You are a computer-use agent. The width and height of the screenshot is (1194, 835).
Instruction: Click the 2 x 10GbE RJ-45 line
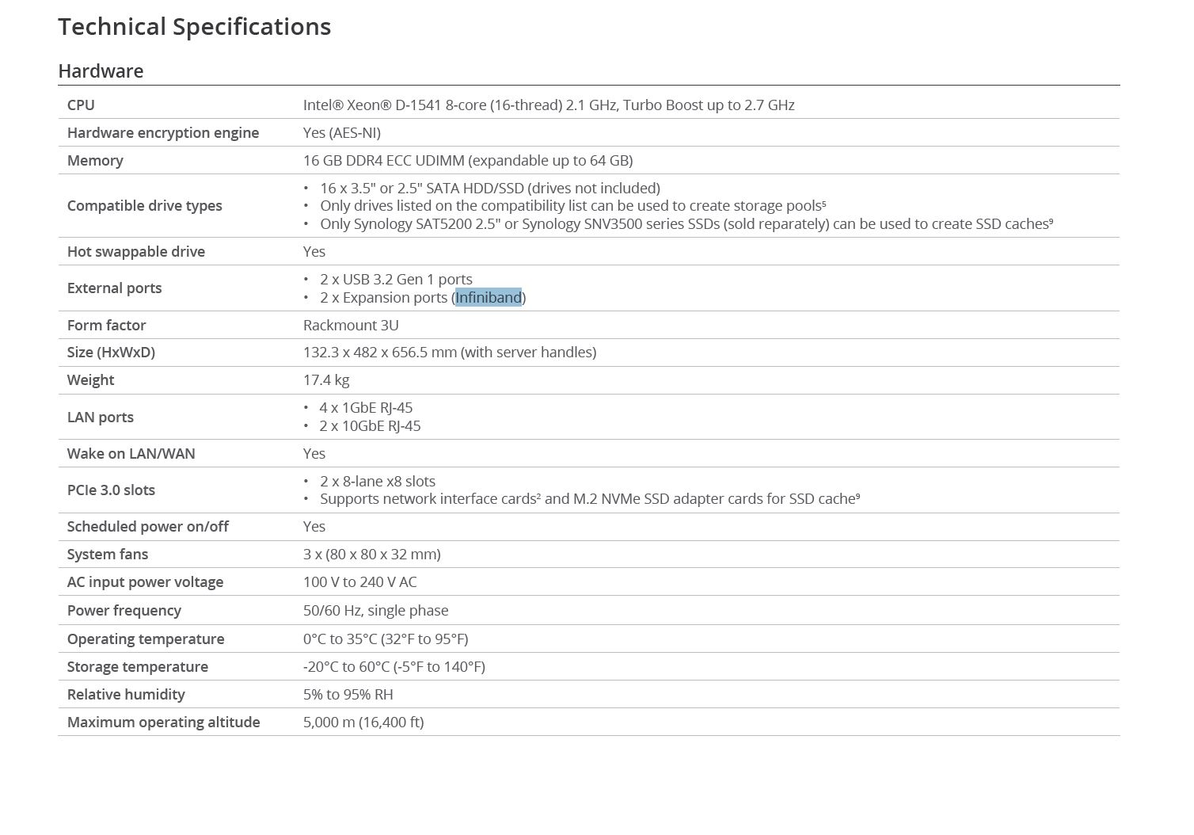[x=370, y=426]
